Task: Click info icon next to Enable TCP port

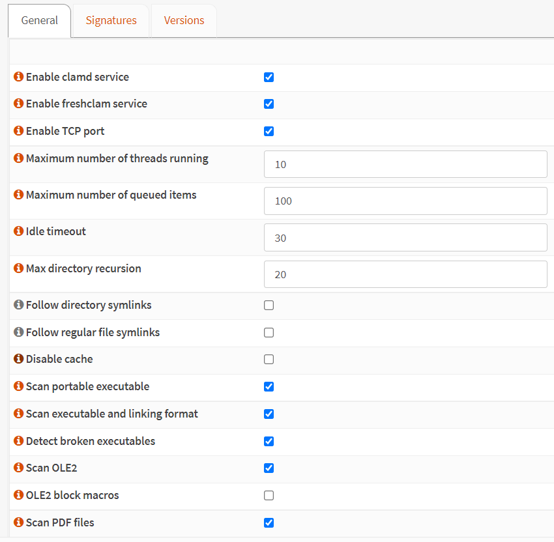Action: (x=18, y=131)
